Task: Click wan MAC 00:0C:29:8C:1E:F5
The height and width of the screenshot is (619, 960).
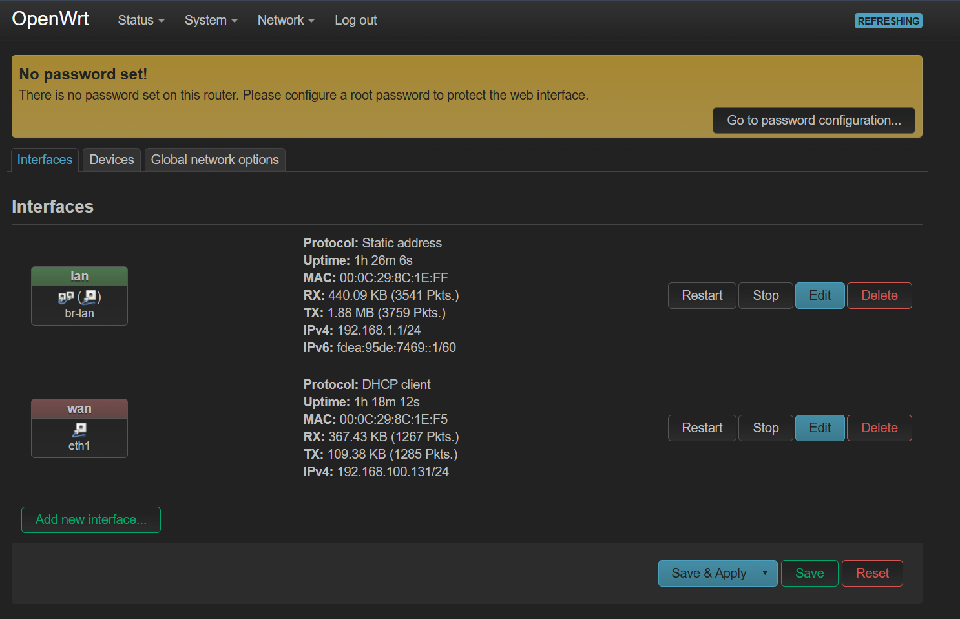Action: pyautogui.click(x=393, y=419)
